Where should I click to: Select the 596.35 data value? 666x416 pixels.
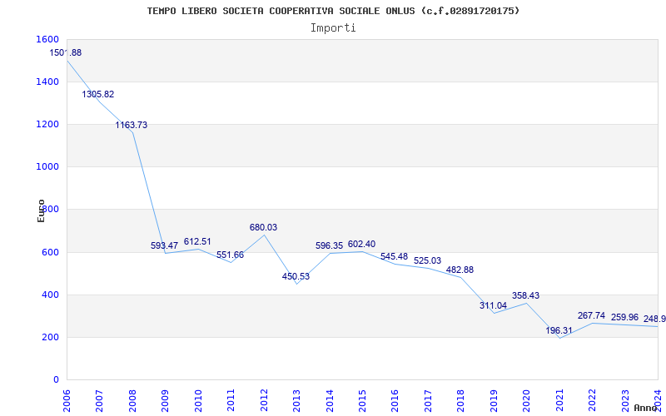pyautogui.click(x=329, y=245)
